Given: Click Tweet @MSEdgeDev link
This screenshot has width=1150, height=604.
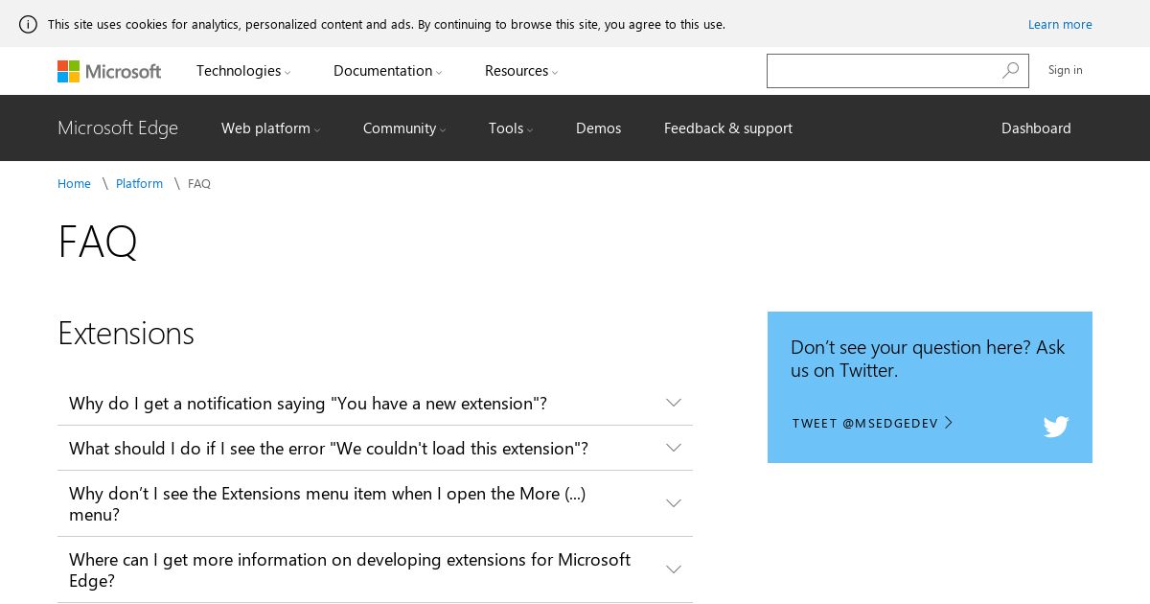Looking at the screenshot, I should (x=872, y=423).
